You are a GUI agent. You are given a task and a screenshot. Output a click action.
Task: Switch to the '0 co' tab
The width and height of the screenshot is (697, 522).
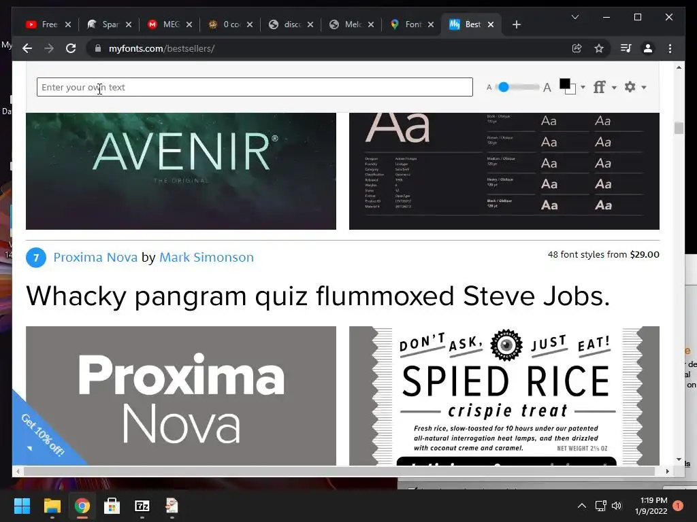[225, 24]
